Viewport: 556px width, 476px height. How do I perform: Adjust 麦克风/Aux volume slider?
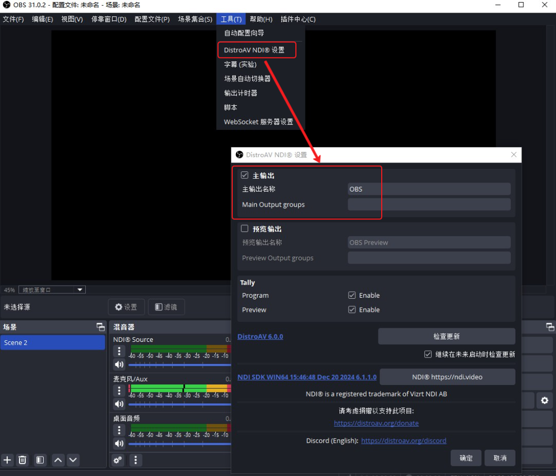click(180, 404)
